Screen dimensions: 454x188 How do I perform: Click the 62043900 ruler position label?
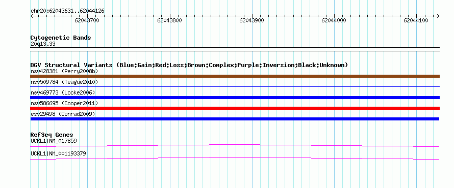[x=252, y=20]
